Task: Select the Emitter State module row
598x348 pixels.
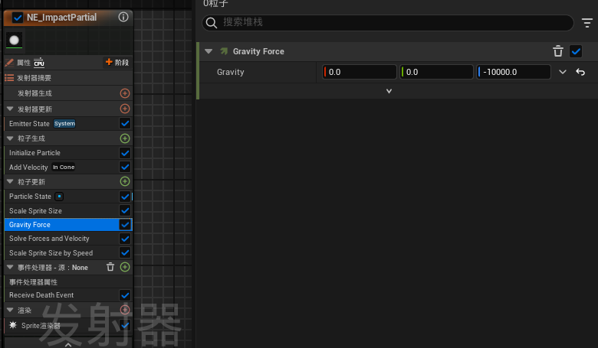Action: click(69, 124)
